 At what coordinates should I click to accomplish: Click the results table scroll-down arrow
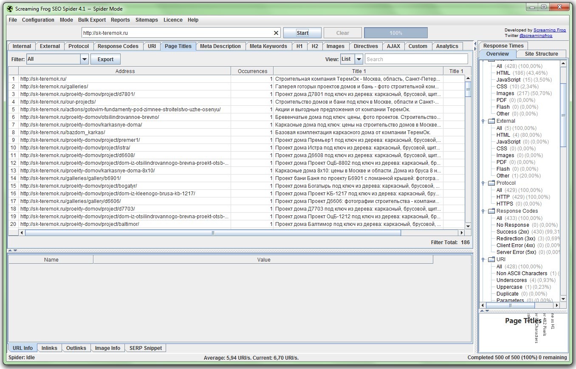tap(468, 226)
